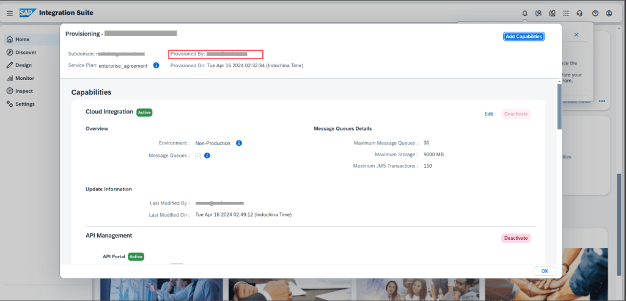This screenshot has height=301, width=626.
Task: Open the product switcher grid icon
Action: click(x=566, y=13)
